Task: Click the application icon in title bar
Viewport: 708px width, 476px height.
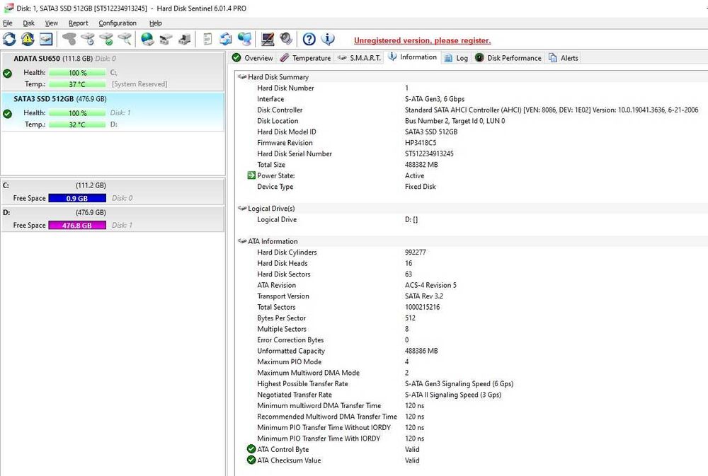Action: [8, 8]
